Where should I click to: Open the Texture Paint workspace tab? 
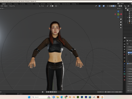click(x=30, y=4)
